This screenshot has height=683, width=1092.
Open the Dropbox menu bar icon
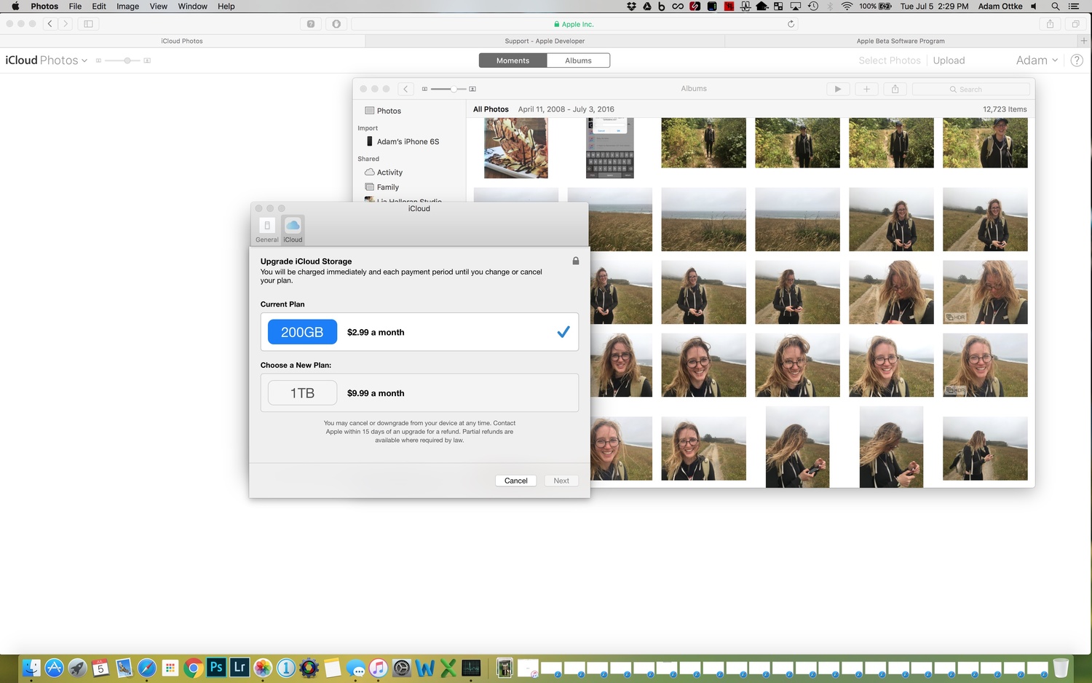pos(631,6)
